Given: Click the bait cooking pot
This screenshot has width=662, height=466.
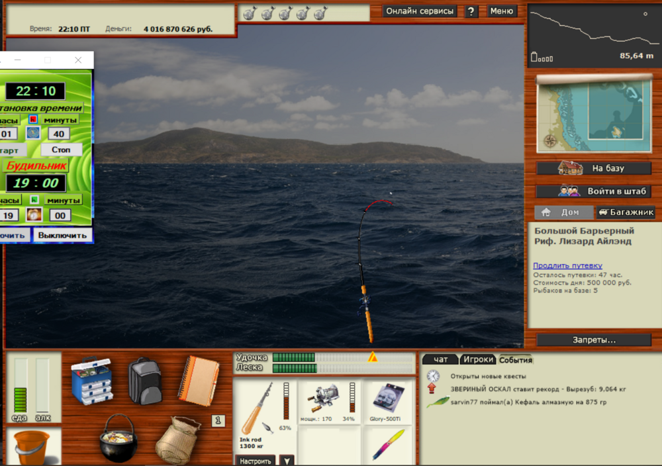Looking at the screenshot, I should pyautogui.click(x=118, y=438).
